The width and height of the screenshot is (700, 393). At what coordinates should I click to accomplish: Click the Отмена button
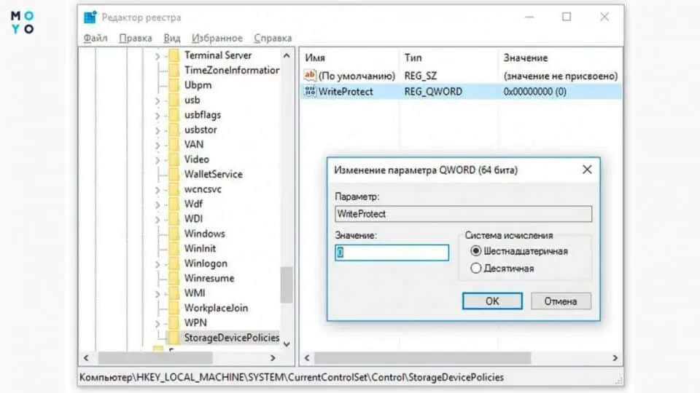tap(560, 301)
